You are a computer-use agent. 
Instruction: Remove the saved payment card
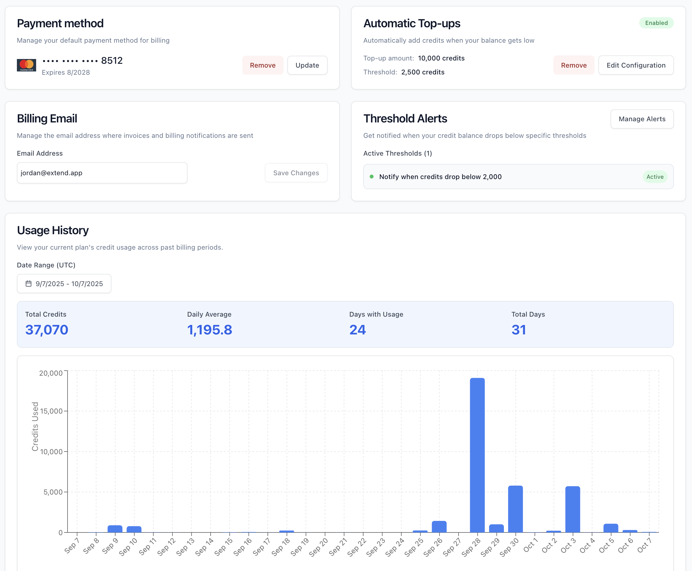tap(262, 65)
